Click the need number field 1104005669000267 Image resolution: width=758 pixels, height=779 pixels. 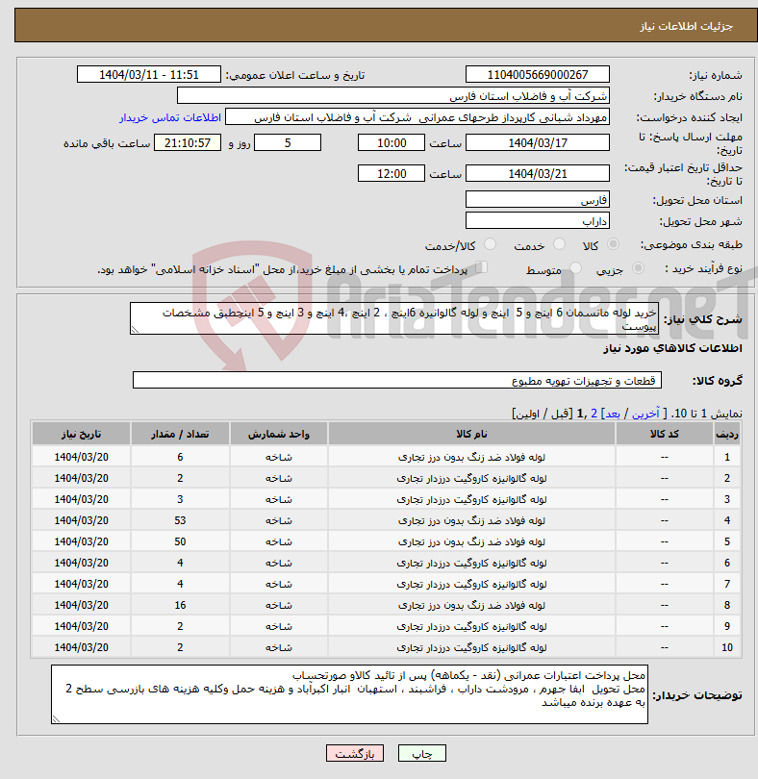click(x=538, y=74)
